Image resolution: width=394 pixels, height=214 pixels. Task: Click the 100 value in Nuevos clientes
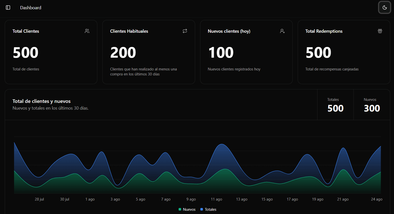[x=221, y=53]
